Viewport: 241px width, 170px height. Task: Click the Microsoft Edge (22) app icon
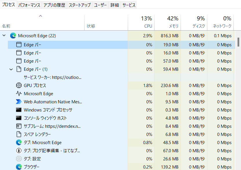click(x=13, y=36)
